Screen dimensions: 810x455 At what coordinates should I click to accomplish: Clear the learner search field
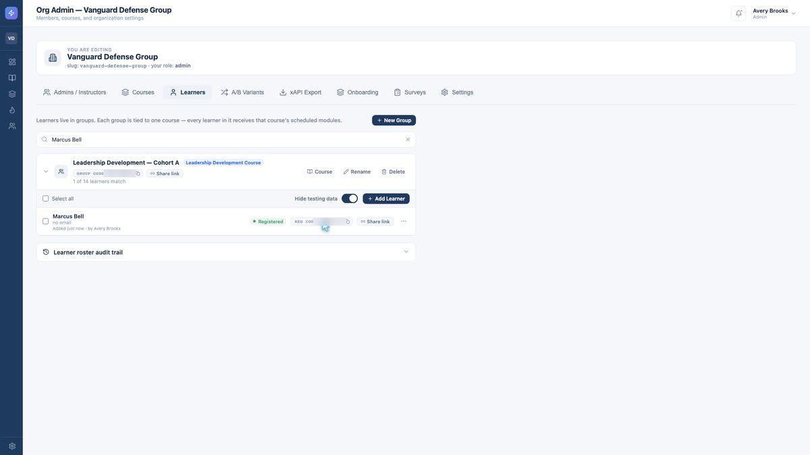(x=408, y=140)
